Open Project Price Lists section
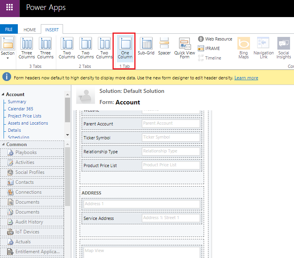The image size is (294, 258). point(25,116)
